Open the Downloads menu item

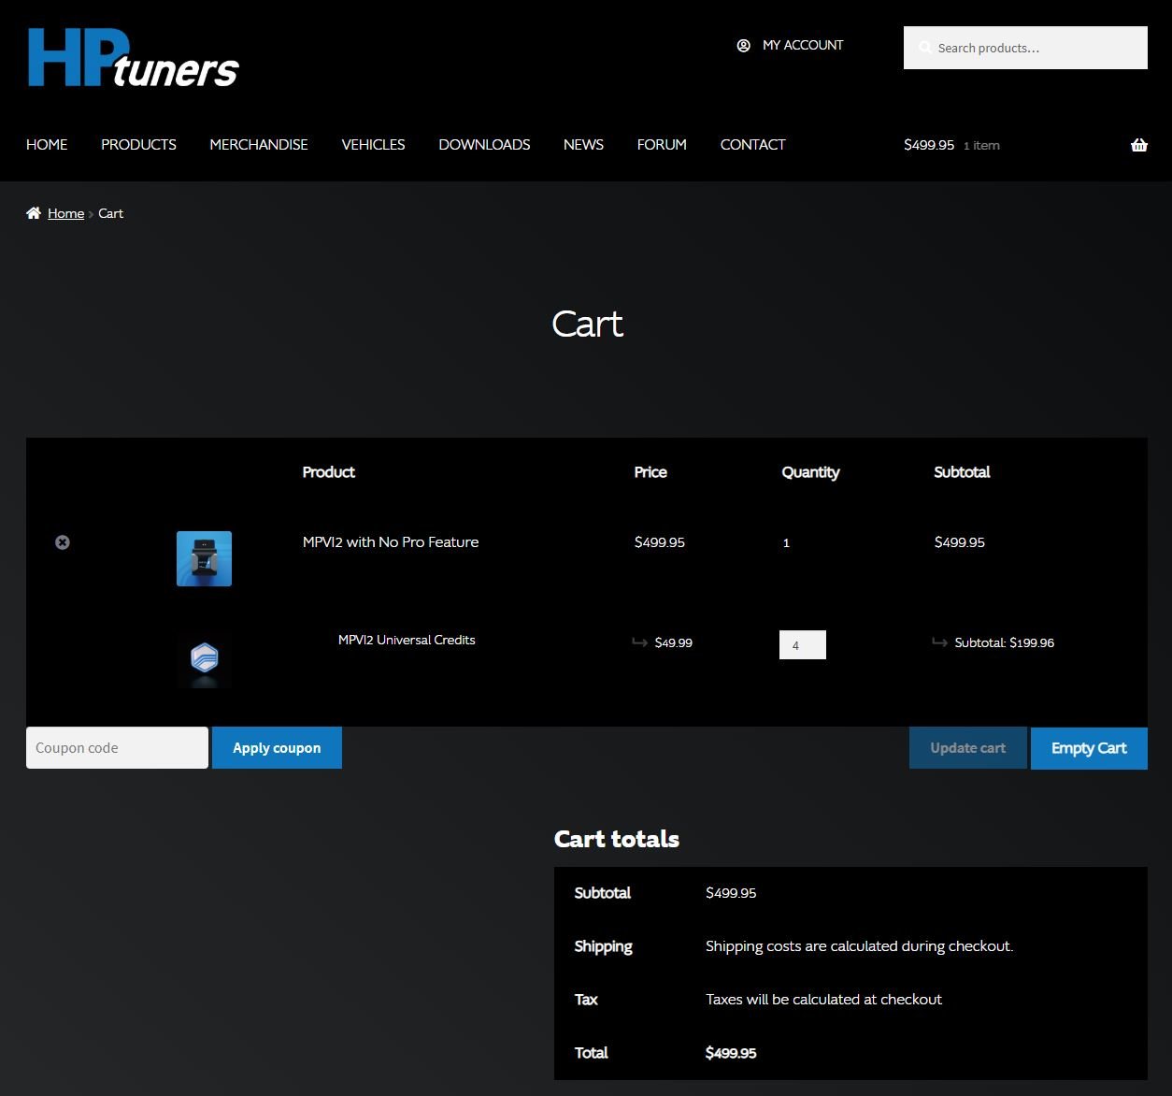point(484,145)
